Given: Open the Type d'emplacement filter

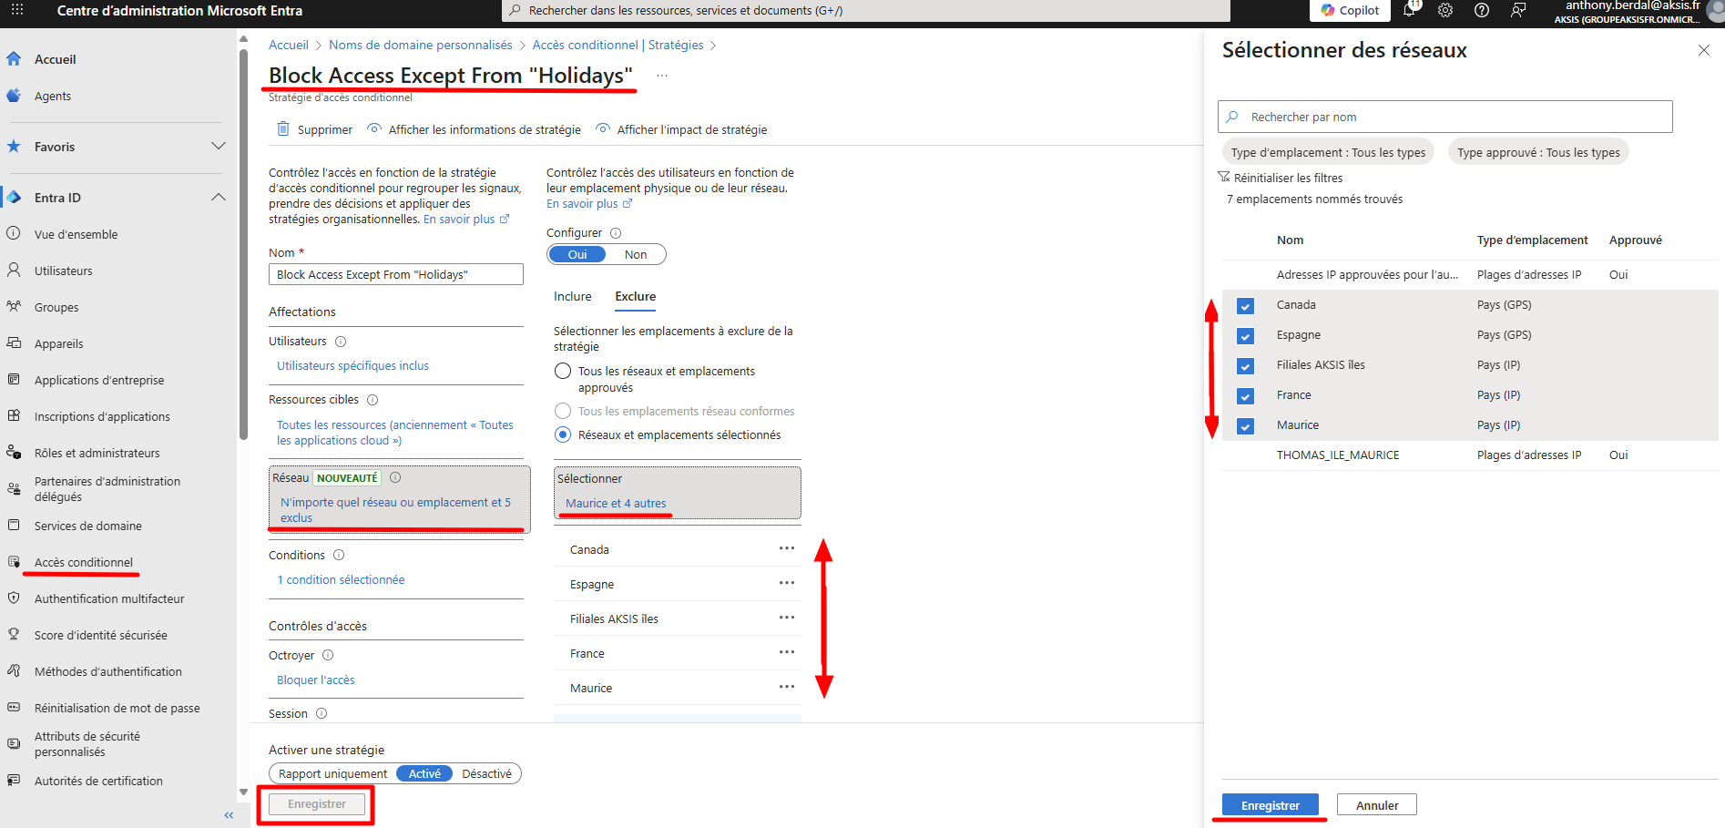Looking at the screenshot, I should click(1328, 152).
